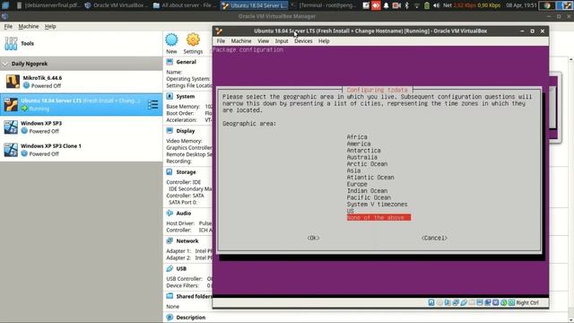Screen dimensions: 574x323
Task: Click the USB status icon in VM window
Action: (464, 302)
